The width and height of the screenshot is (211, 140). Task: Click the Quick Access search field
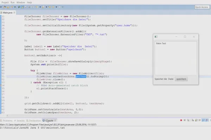pos(202,7)
